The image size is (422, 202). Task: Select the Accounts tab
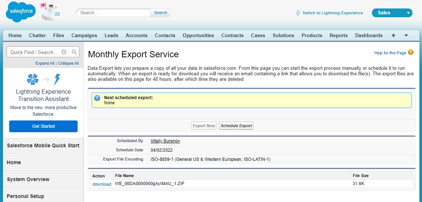tap(137, 36)
